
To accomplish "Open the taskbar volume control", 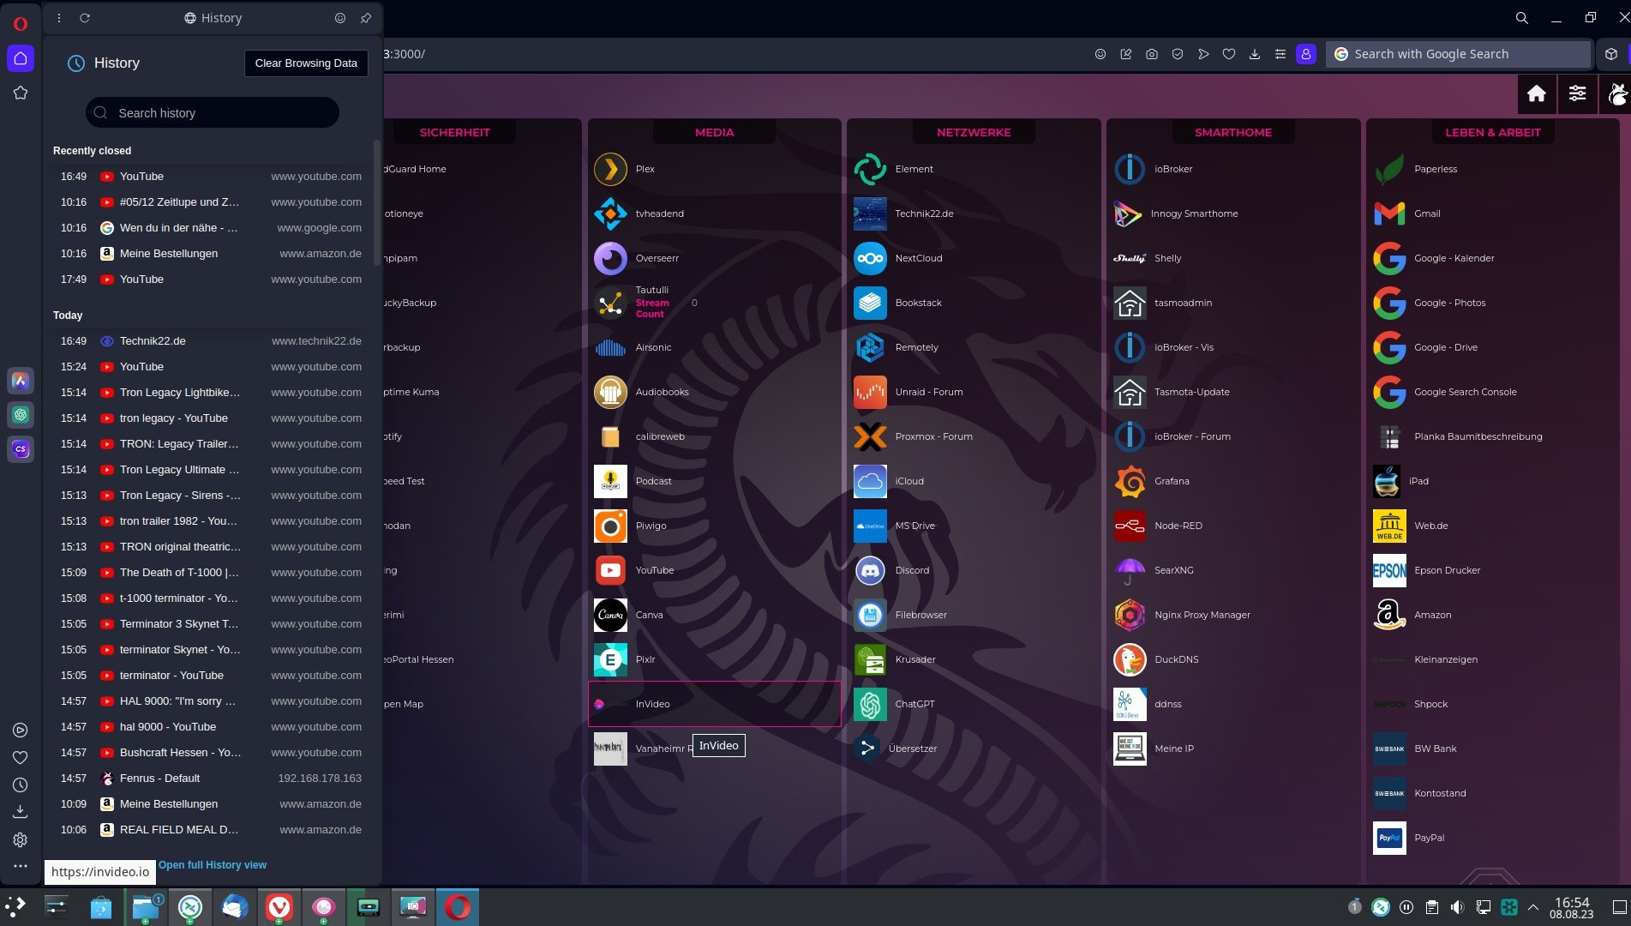I will [x=1457, y=907].
